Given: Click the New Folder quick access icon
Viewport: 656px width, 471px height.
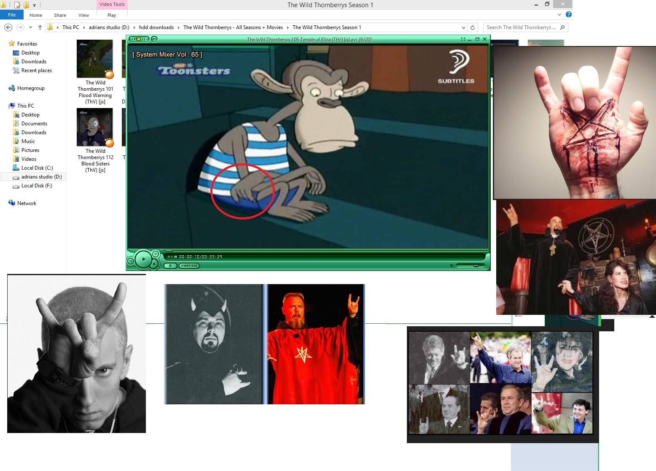Looking at the screenshot, I should (x=26, y=5).
